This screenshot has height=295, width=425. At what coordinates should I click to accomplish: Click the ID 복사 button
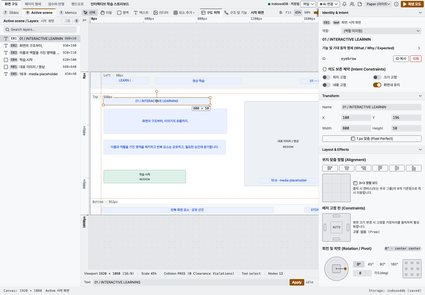pos(401,59)
